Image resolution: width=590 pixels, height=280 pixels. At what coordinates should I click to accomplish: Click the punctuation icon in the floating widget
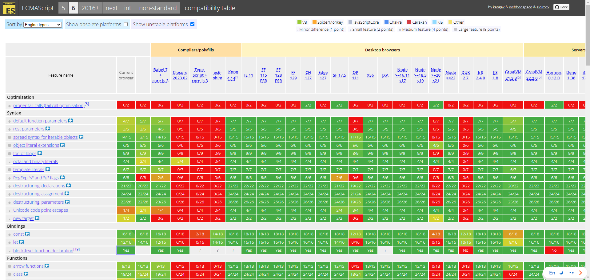click(571, 273)
